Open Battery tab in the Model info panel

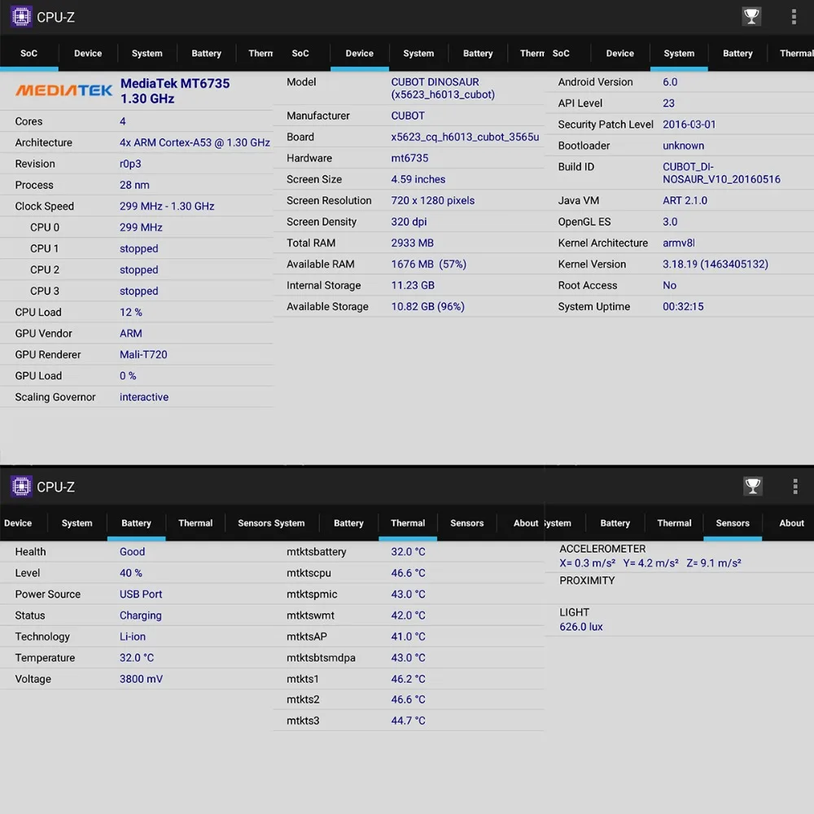[x=478, y=54]
